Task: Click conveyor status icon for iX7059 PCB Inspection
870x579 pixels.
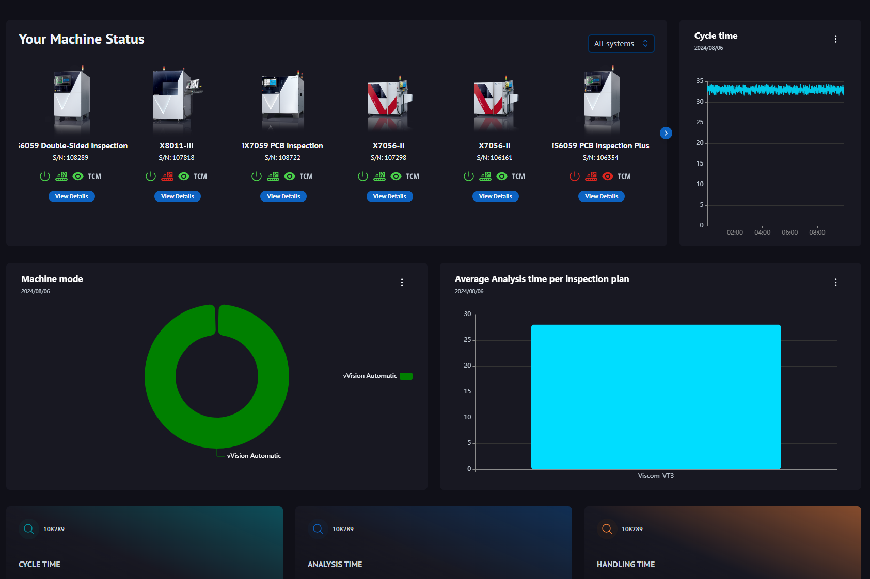Action: click(273, 176)
